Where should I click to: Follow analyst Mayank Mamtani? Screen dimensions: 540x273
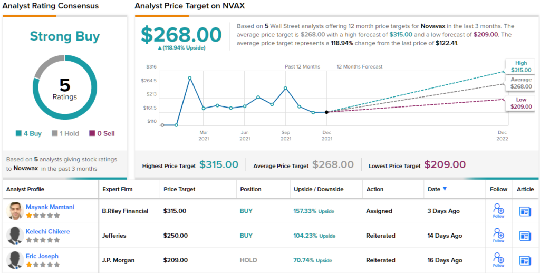[x=498, y=211]
